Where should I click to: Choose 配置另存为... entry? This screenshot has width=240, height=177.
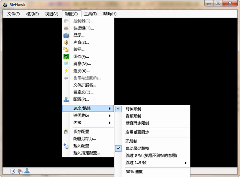point(88,139)
